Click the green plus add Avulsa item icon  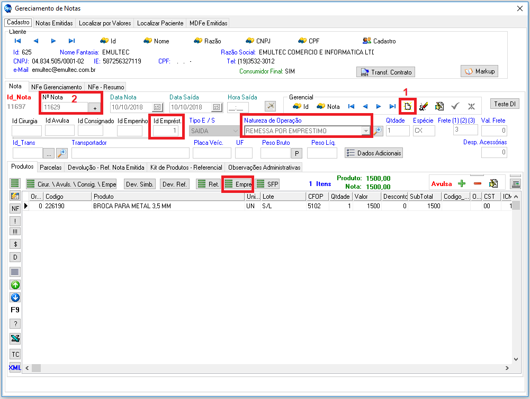pyautogui.click(x=462, y=183)
